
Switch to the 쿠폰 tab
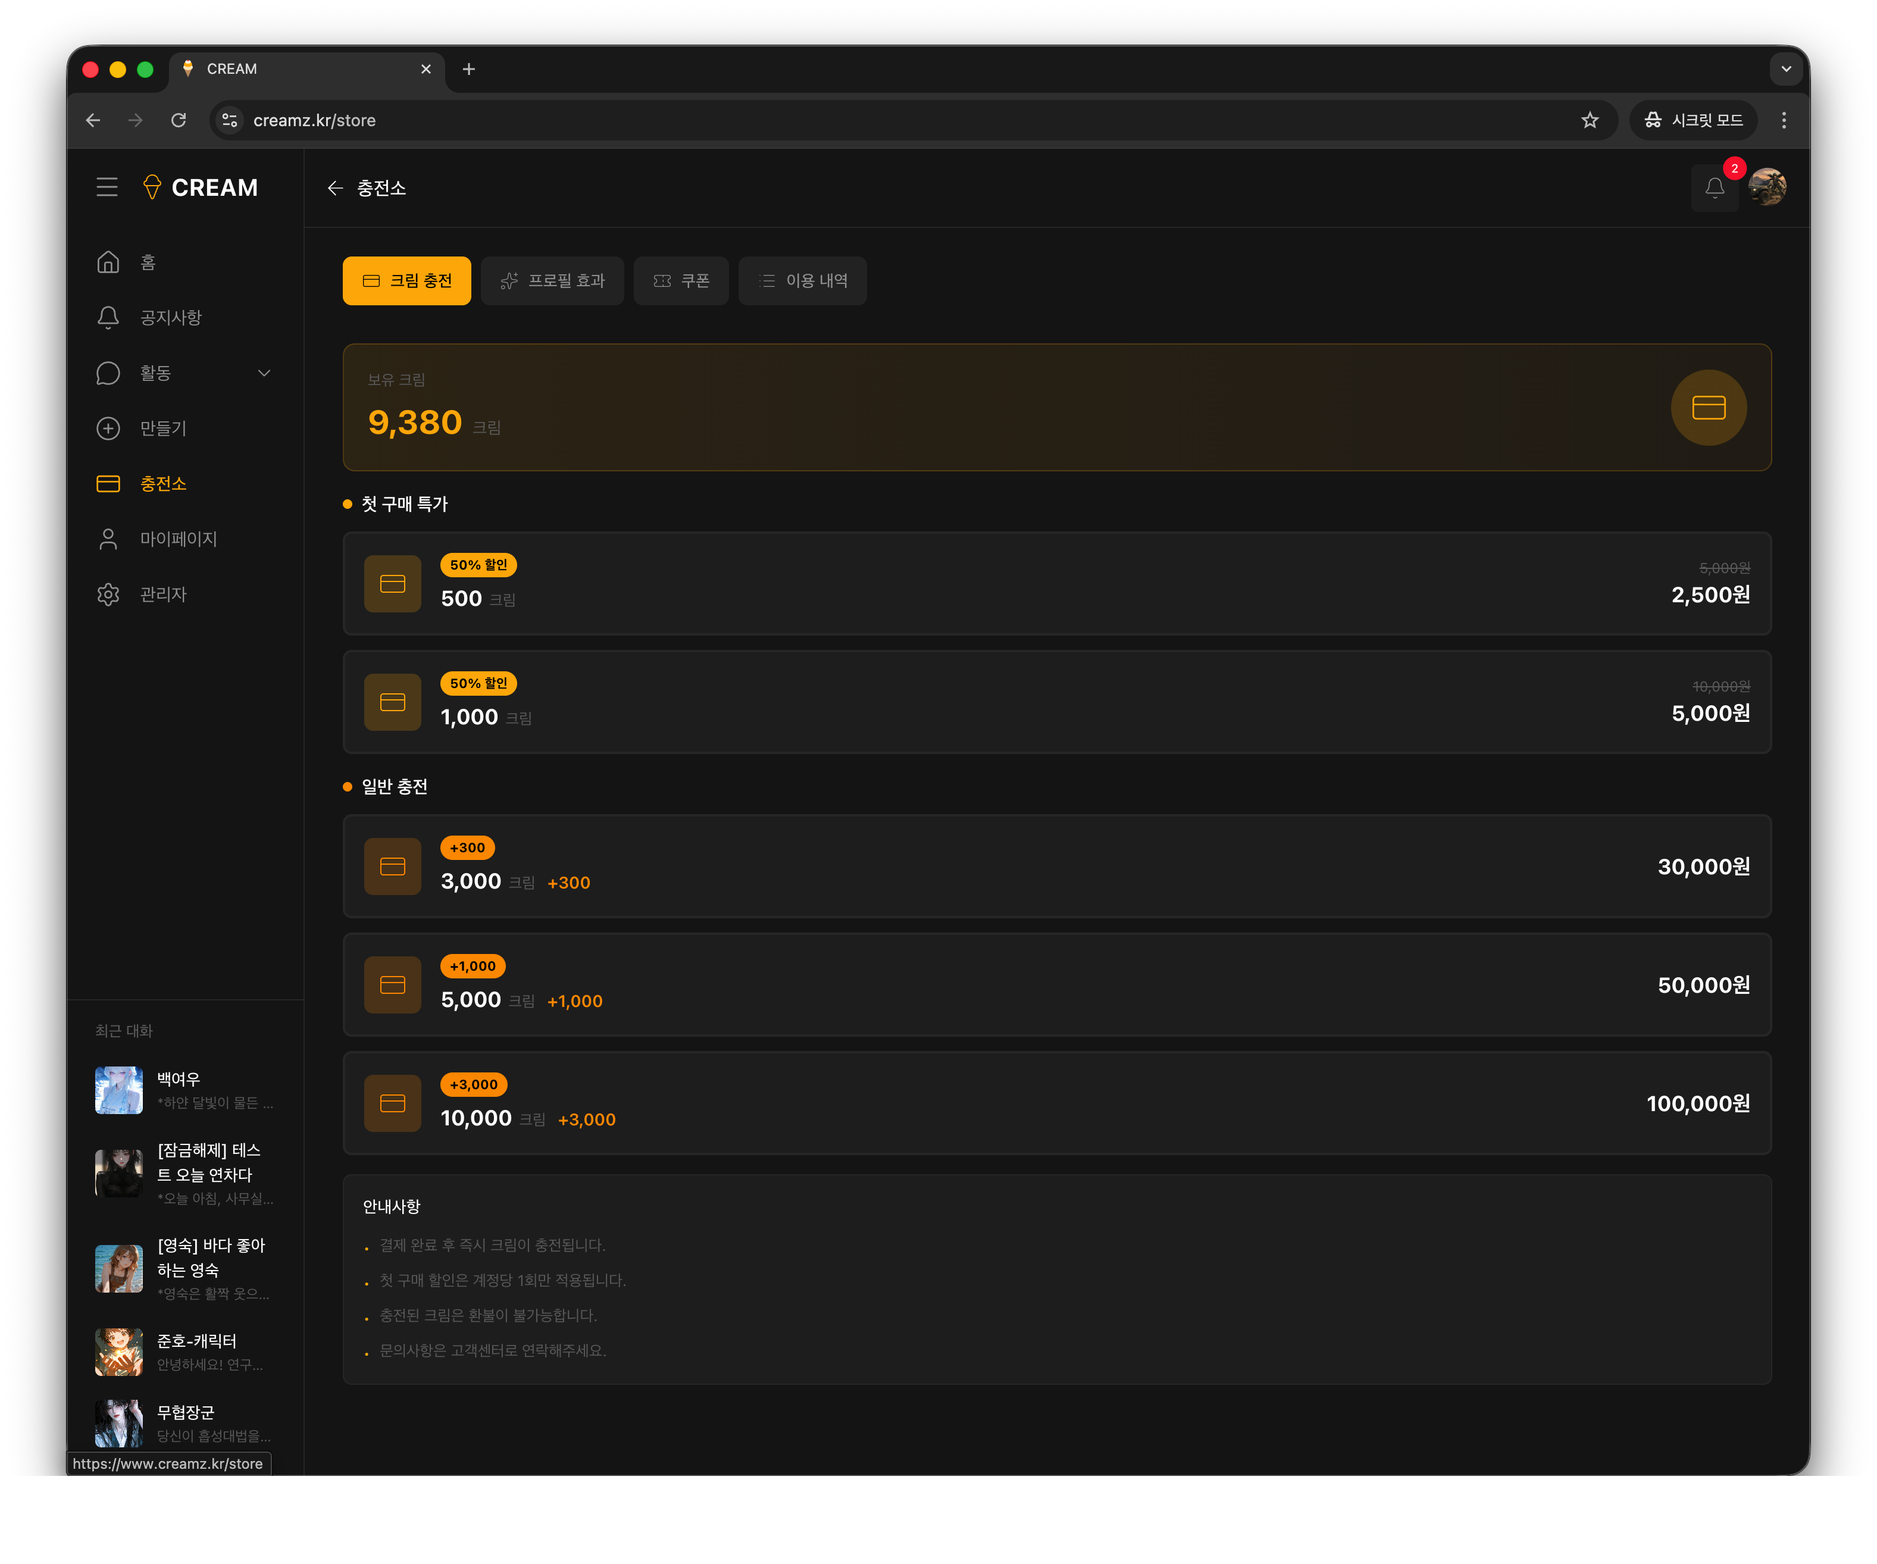pyautogui.click(x=681, y=281)
